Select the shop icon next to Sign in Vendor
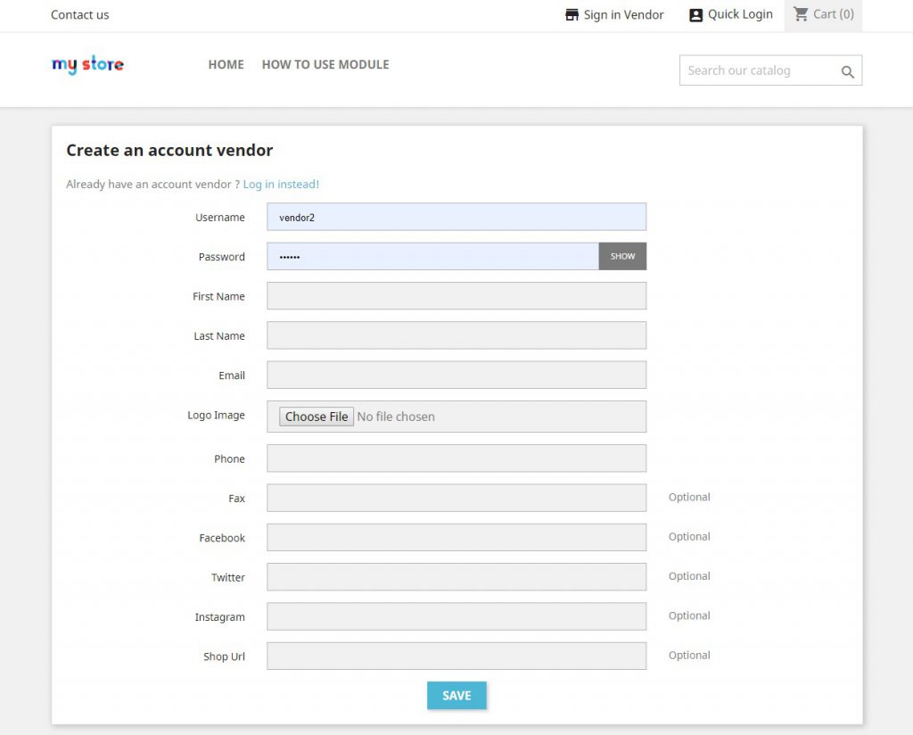Screen dimensions: 913x735 click(570, 14)
